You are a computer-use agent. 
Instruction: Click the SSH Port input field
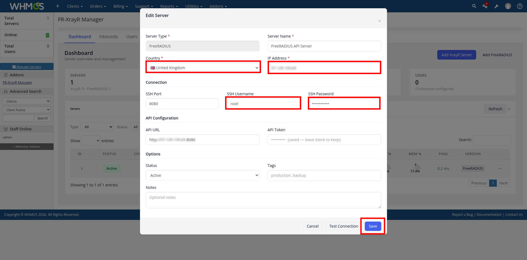(182, 104)
